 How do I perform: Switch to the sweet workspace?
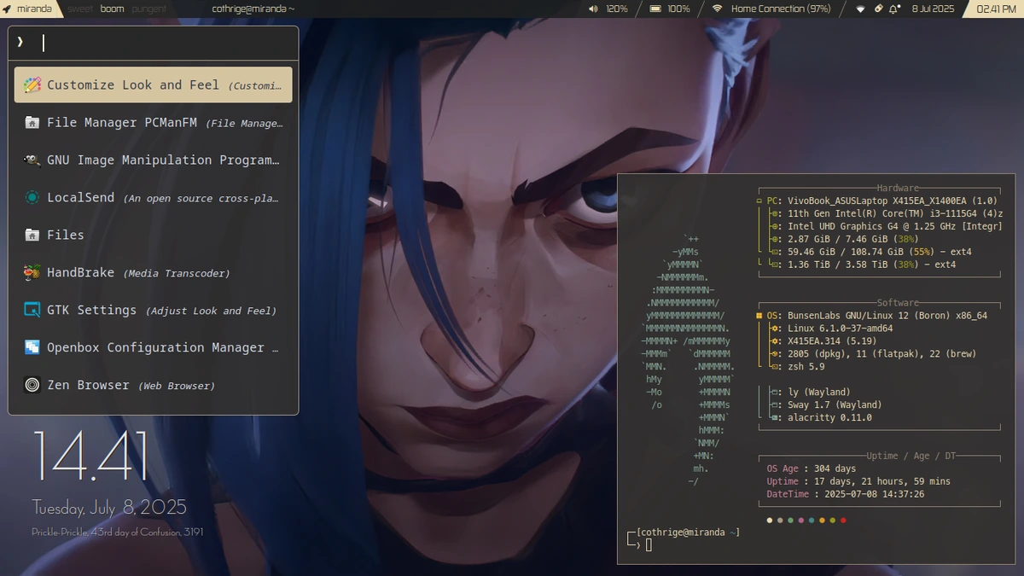click(x=79, y=9)
